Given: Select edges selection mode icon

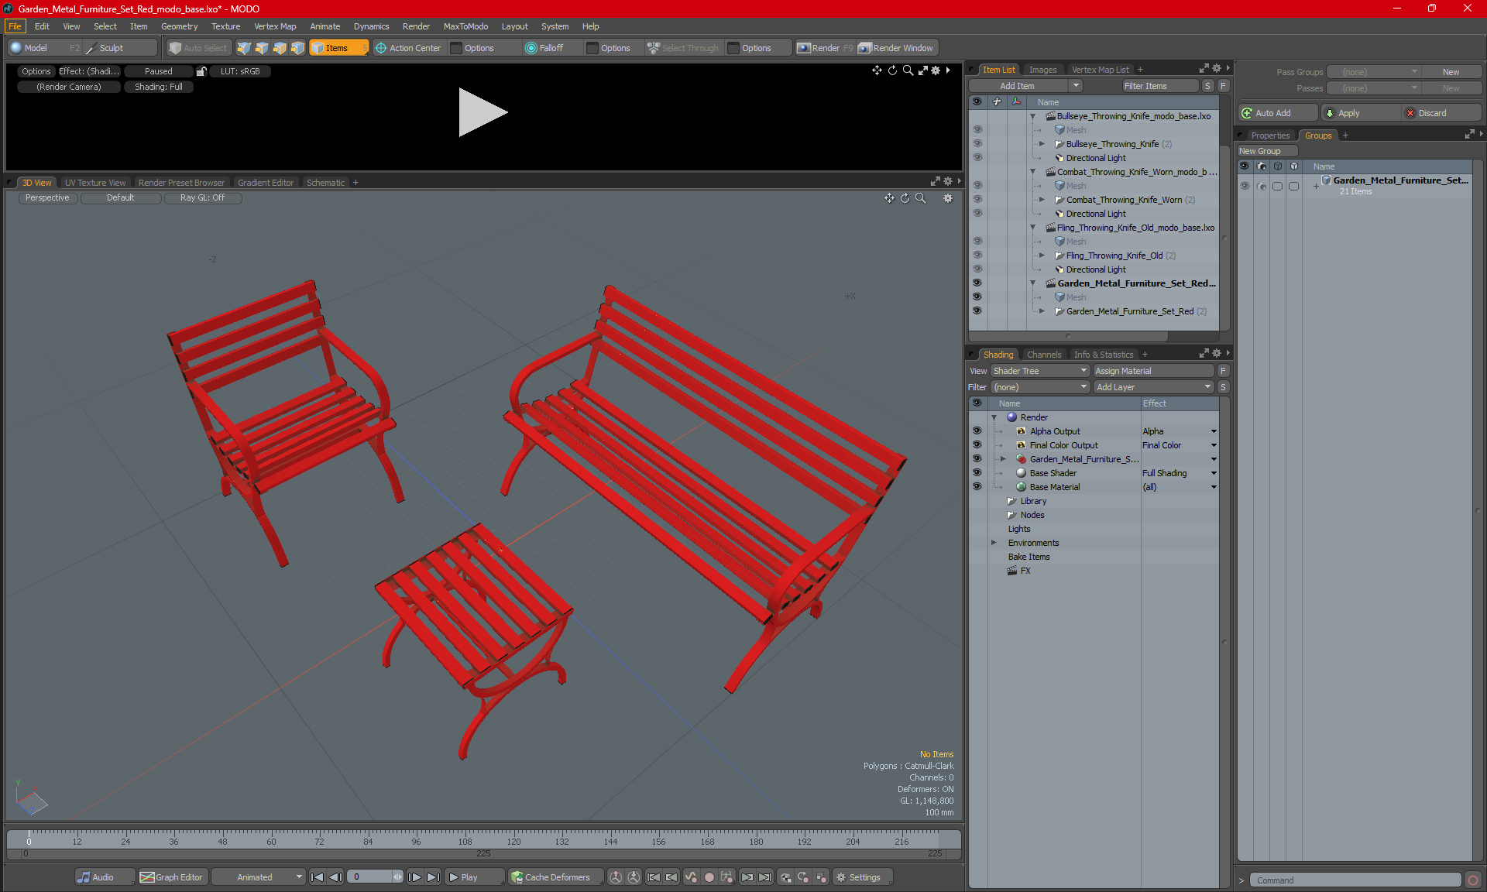Looking at the screenshot, I should tap(262, 48).
